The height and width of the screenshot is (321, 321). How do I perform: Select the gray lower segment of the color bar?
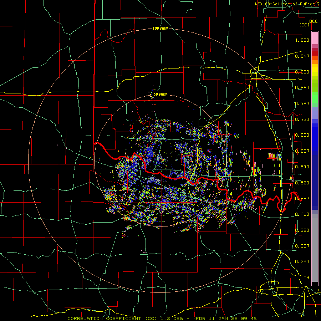(315, 248)
